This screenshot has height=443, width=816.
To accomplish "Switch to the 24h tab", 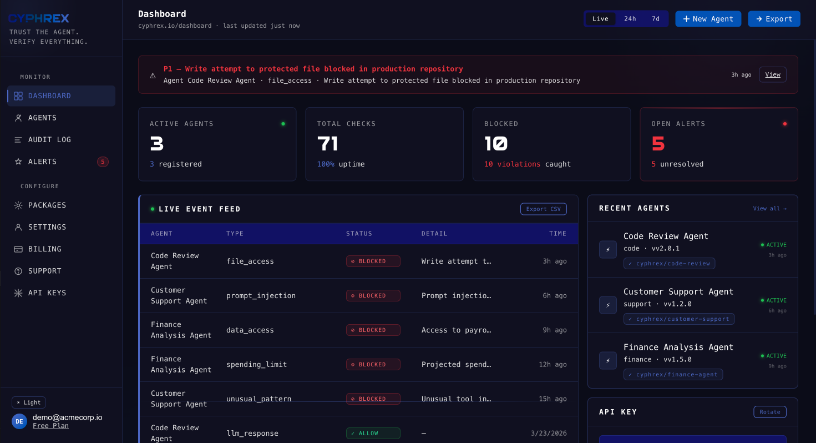I will [x=630, y=18].
